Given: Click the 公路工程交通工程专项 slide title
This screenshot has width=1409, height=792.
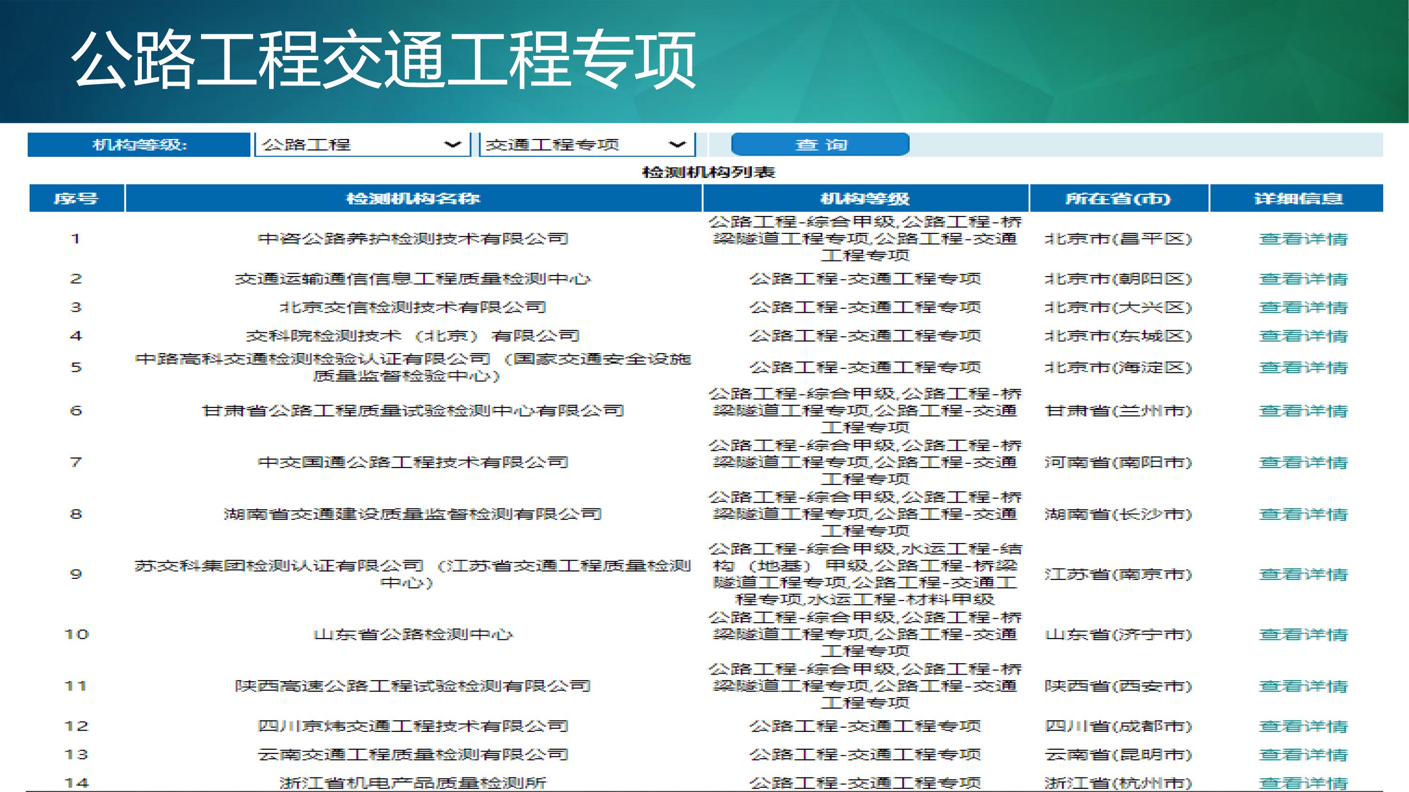Looking at the screenshot, I should pyautogui.click(x=384, y=59).
